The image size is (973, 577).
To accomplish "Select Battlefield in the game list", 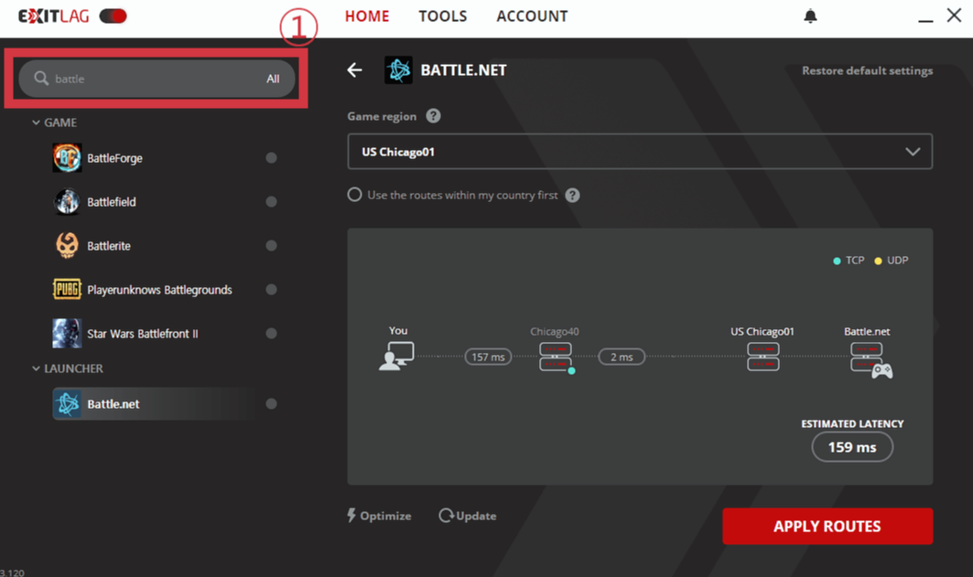I will [112, 202].
